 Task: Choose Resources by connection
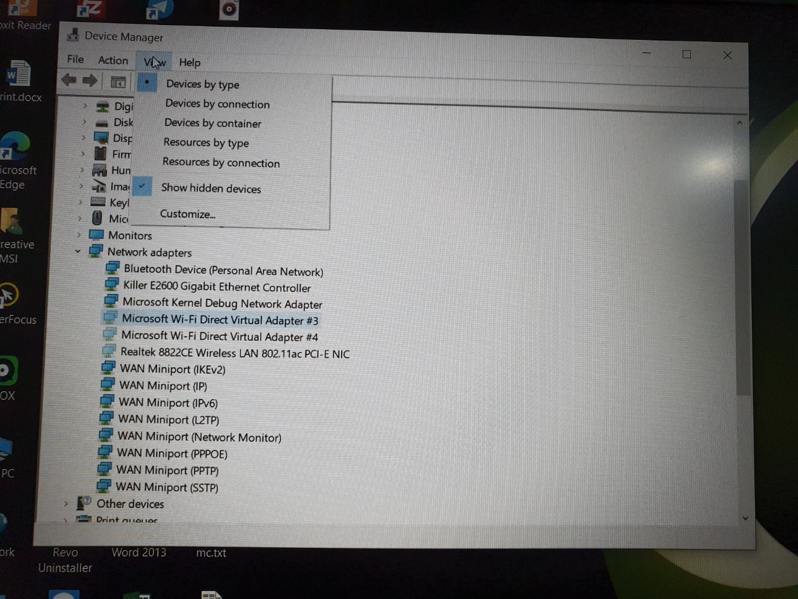coord(221,162)
